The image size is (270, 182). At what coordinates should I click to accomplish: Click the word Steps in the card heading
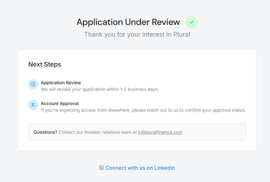[53, 64]
